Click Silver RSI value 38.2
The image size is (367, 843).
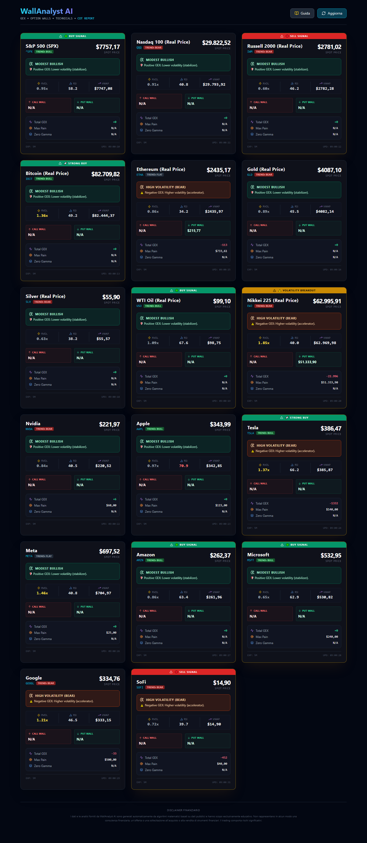click(73, 339)
